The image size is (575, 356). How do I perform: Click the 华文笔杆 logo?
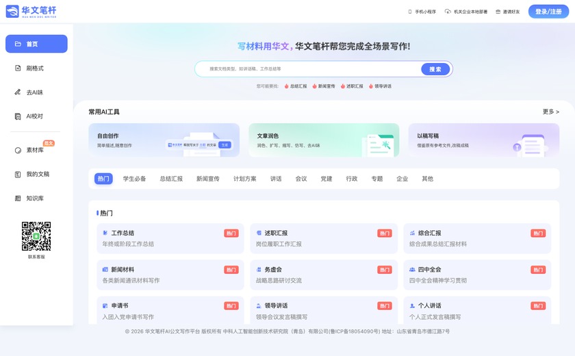31,12
